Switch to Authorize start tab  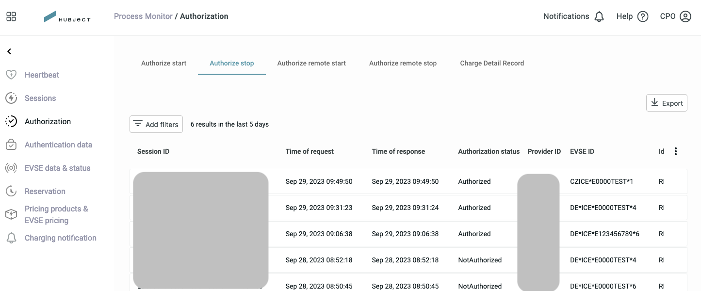click(163, 63)
